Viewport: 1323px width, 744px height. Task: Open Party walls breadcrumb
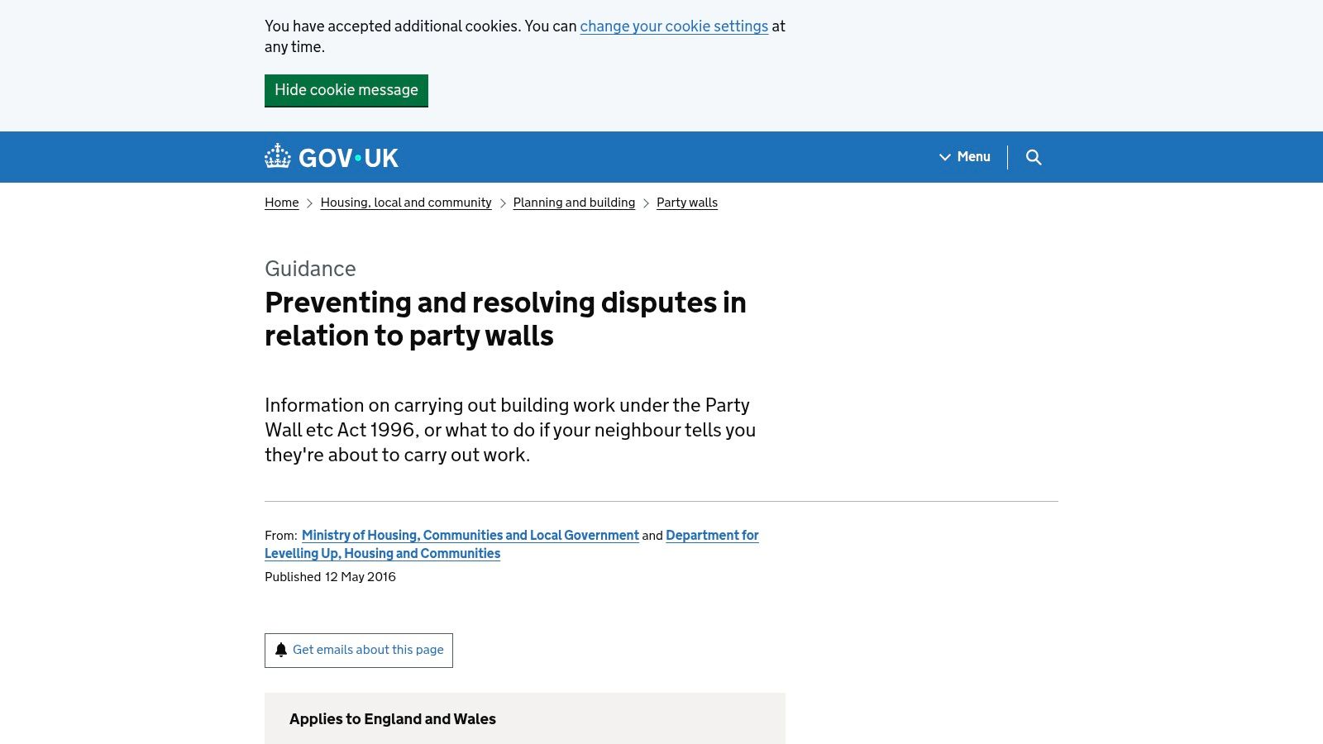pos(687,203)
